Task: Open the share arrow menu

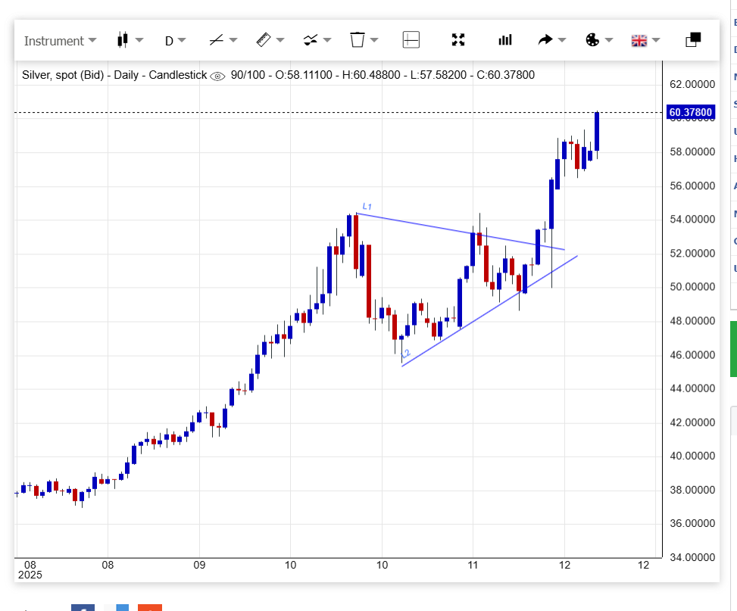Action: pyautogui.click(x=546, y=40)
